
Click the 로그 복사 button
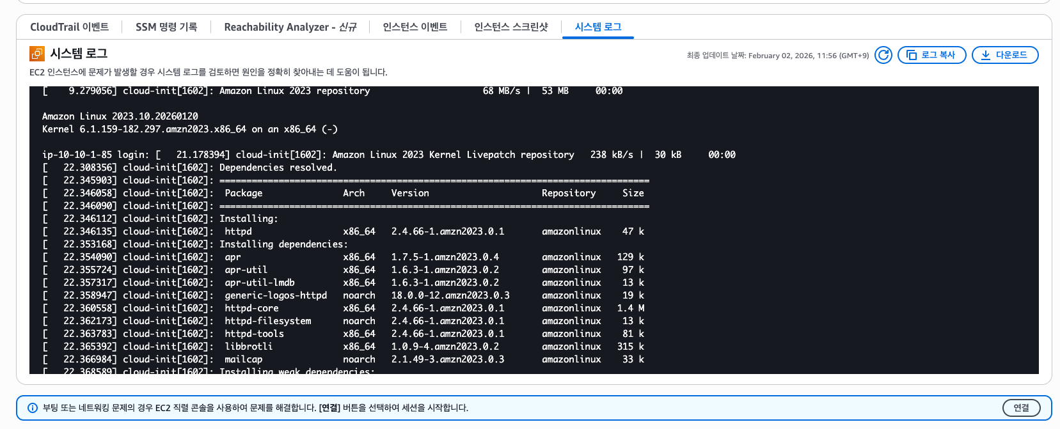(x=931, y=55)
